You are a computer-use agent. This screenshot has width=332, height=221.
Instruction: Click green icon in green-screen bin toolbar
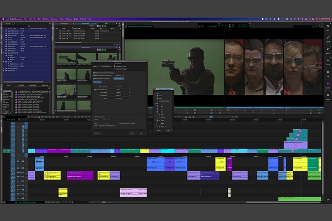click(x=105, y=50)
